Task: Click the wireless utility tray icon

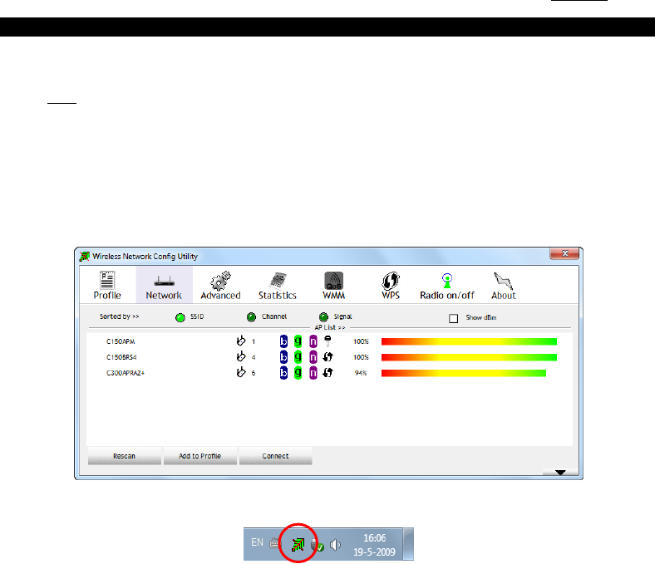Action: coord(298,544)
